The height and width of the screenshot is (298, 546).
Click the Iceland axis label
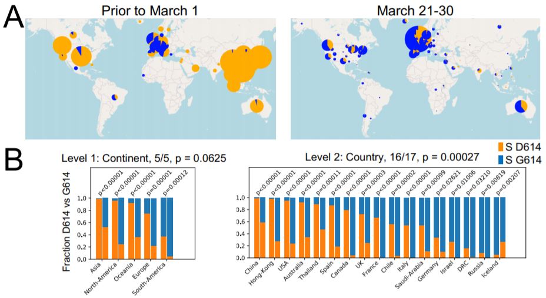490,269
